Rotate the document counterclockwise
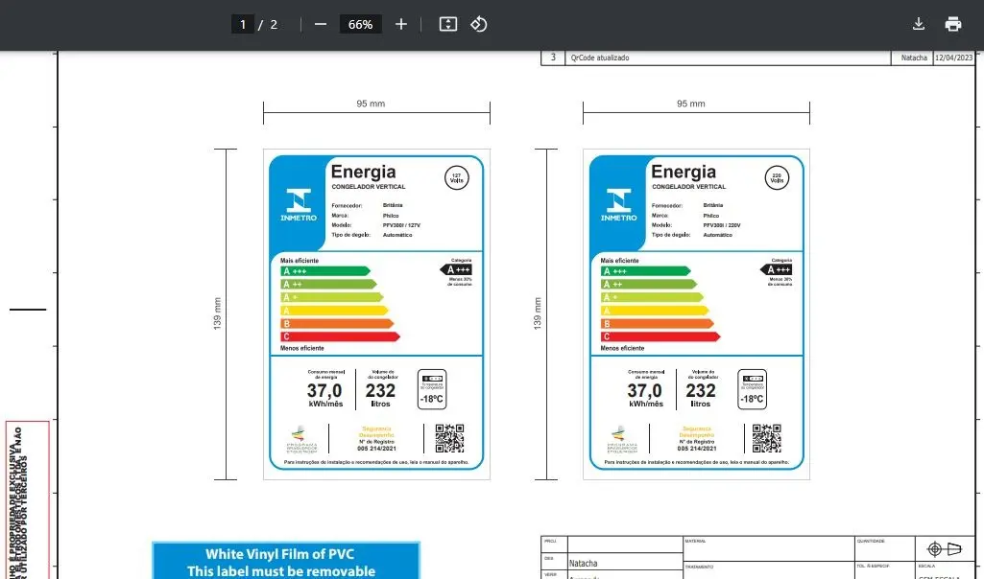 click(x=479, y=24)
